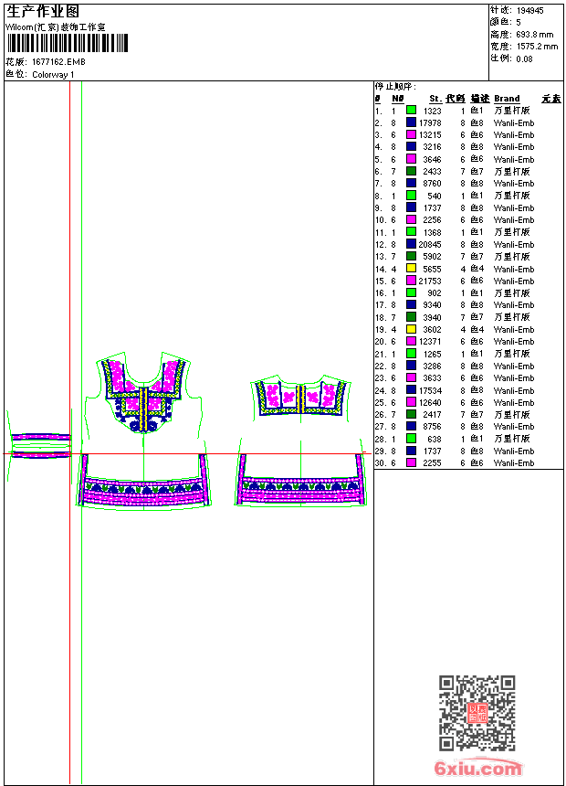Click the stitch count '2256' in row 10
This screenshot has width=566, height=786.
432,220
